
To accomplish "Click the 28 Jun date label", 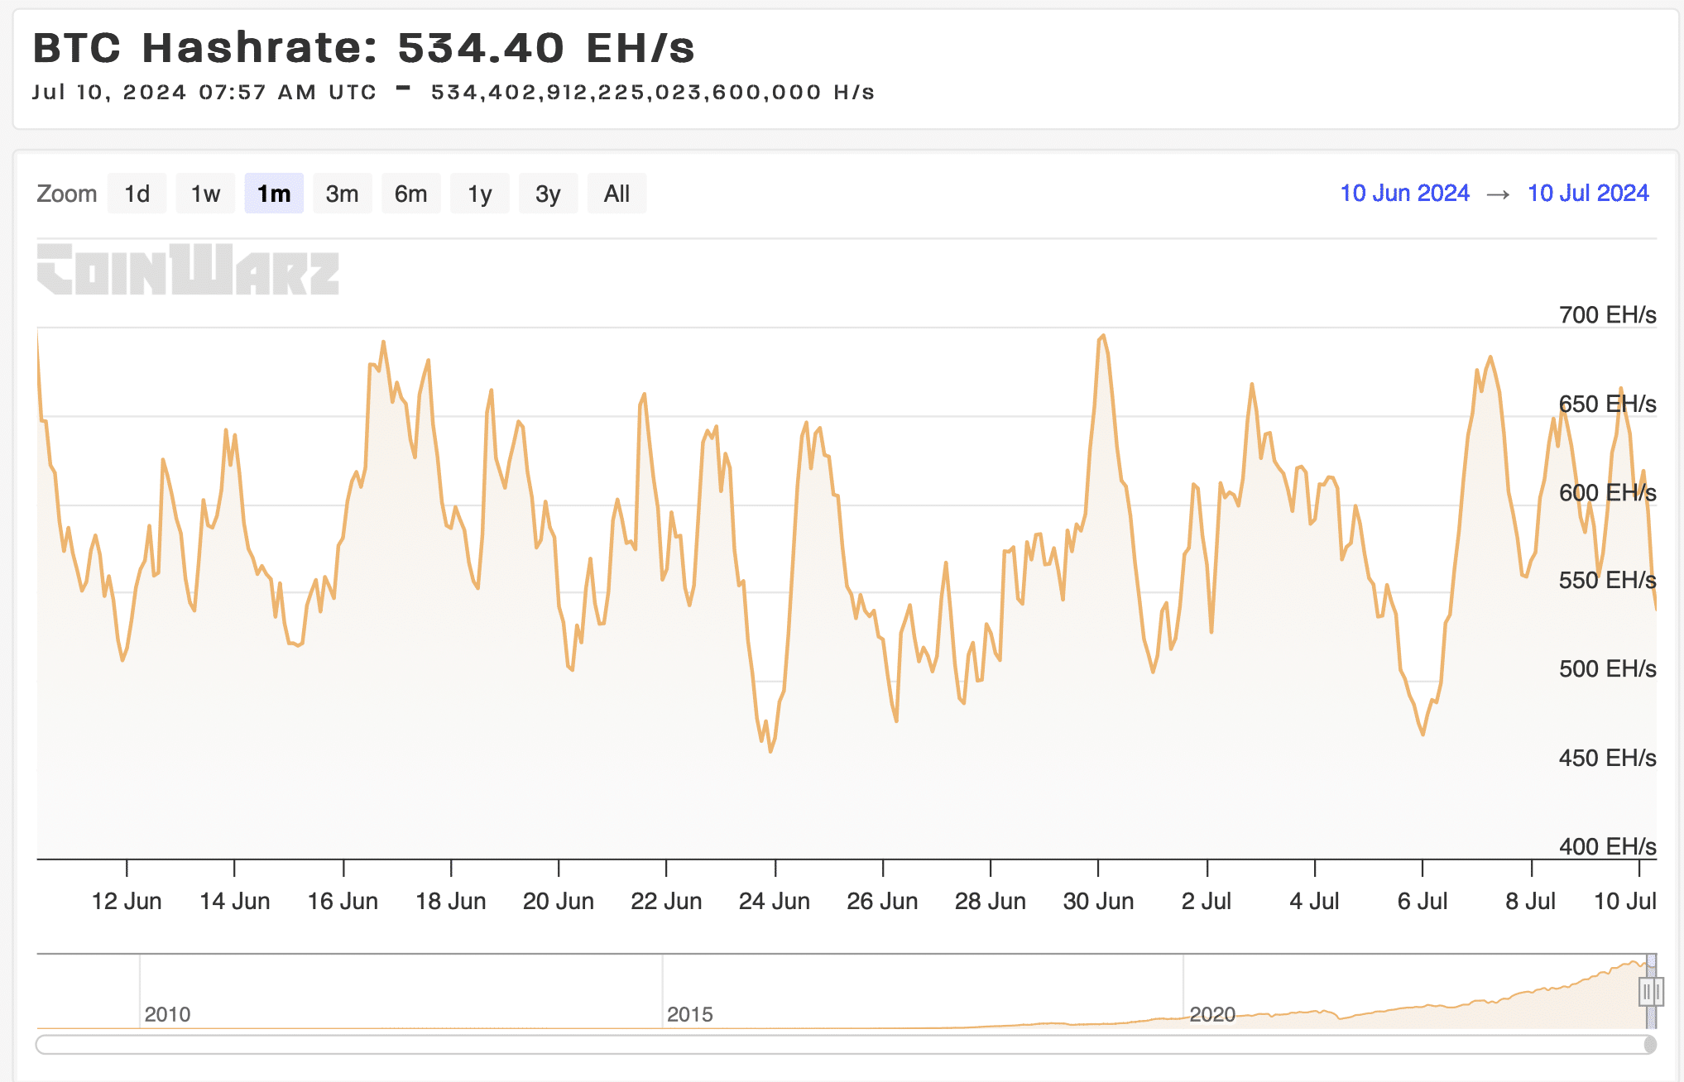I will coord(991,901).
